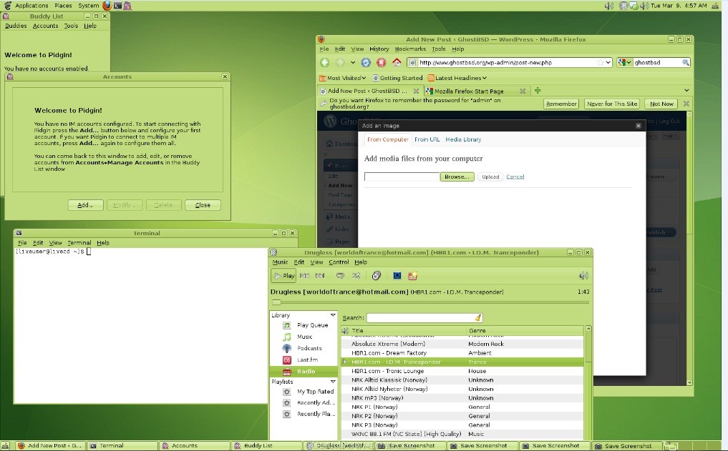
Task: Open Firefox back-forward history dropdown arrow
Action: pyautogui.click(x=353, y=62)
